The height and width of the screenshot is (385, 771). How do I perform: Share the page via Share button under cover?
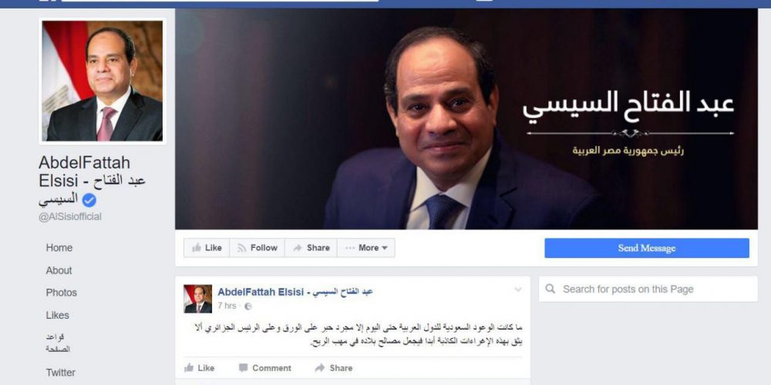pos(311,248)
